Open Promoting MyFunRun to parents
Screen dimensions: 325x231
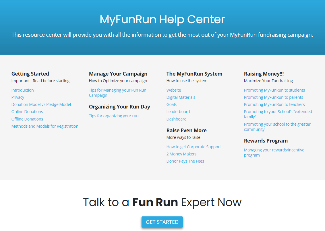273,97
